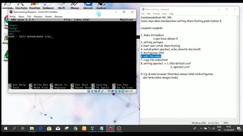Click the ENG IN language indicator

(x=219, y=128)
